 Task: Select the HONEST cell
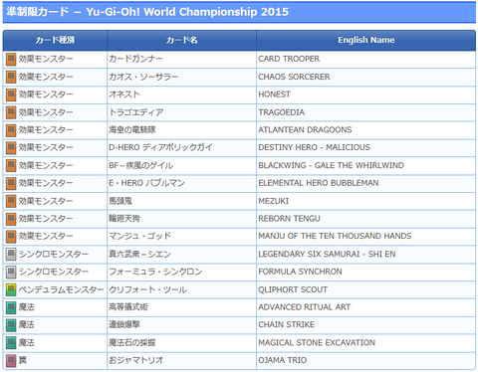[x=365, y=94]
